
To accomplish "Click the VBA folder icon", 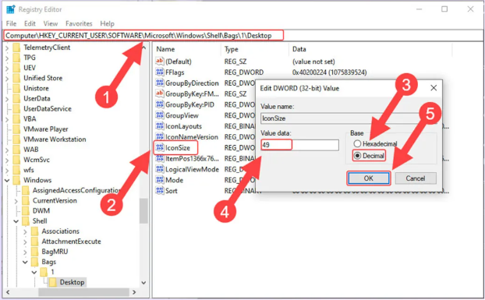I will click(x=16, y=119).
